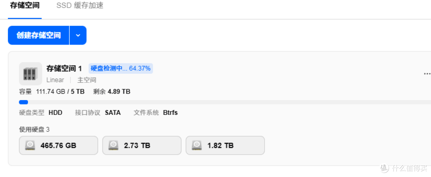Select the 2.73 TB disk card
Screen dimensions: 431x177
coord(142,146)
